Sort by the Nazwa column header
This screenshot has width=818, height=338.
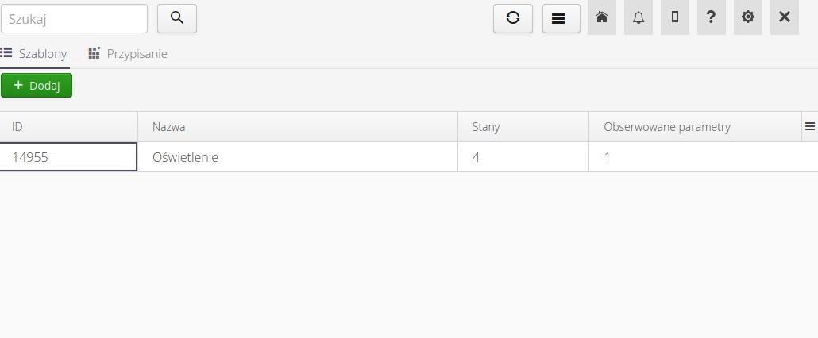pos(298,127)
